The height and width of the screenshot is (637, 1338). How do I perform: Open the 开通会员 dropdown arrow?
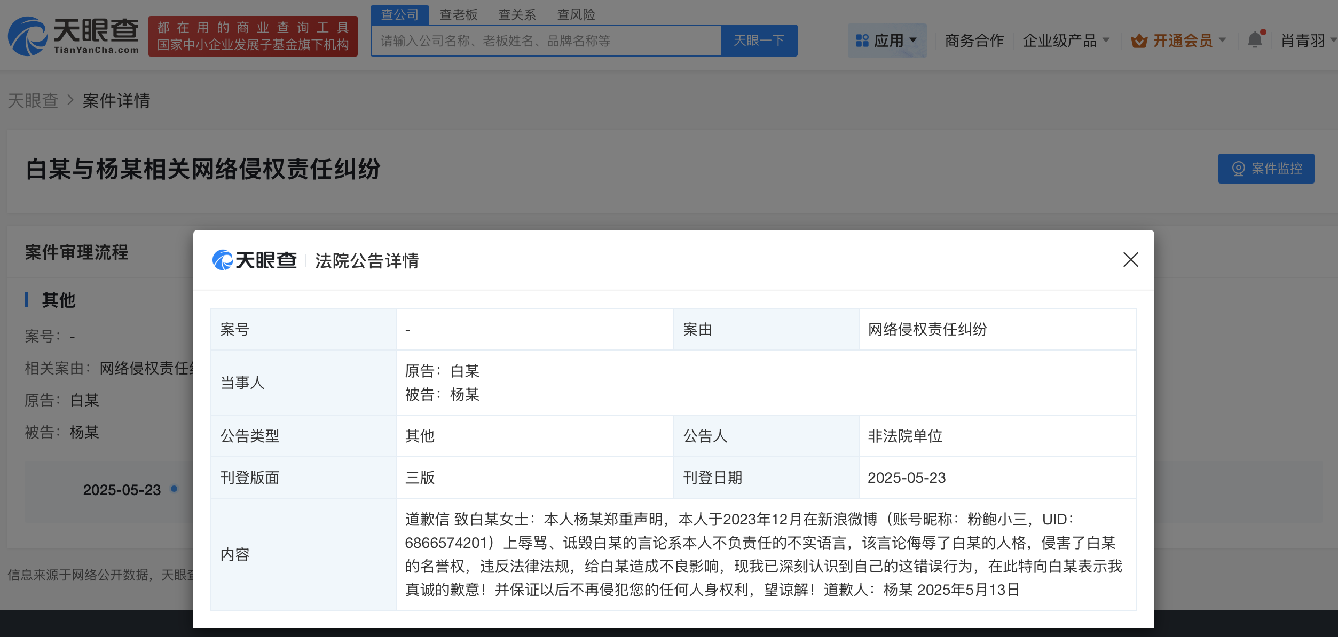(1222, 41)
